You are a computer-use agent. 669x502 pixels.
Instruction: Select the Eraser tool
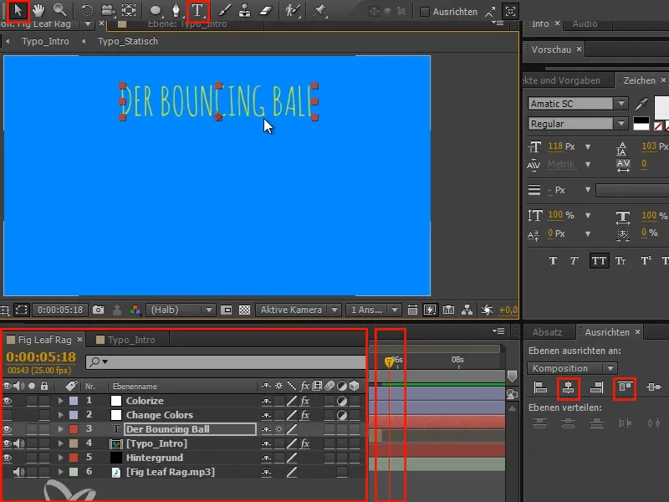point(266,11)
